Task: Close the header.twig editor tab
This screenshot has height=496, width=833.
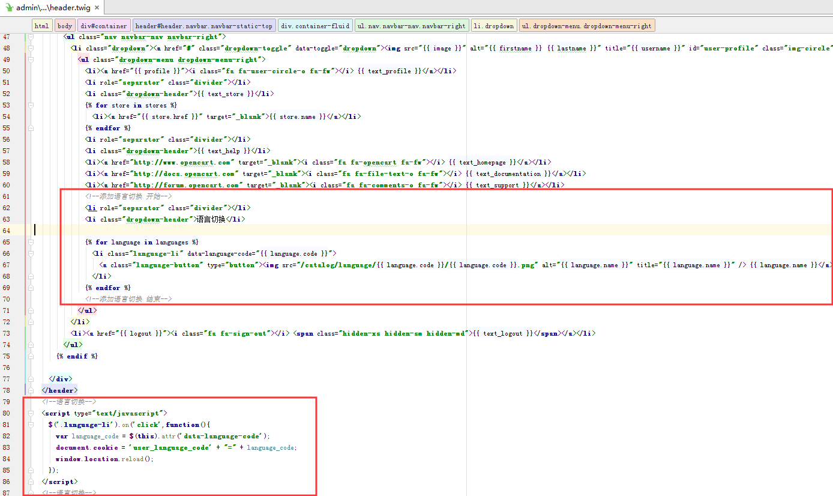Action: pyautogui.click(x=97, y=8)
